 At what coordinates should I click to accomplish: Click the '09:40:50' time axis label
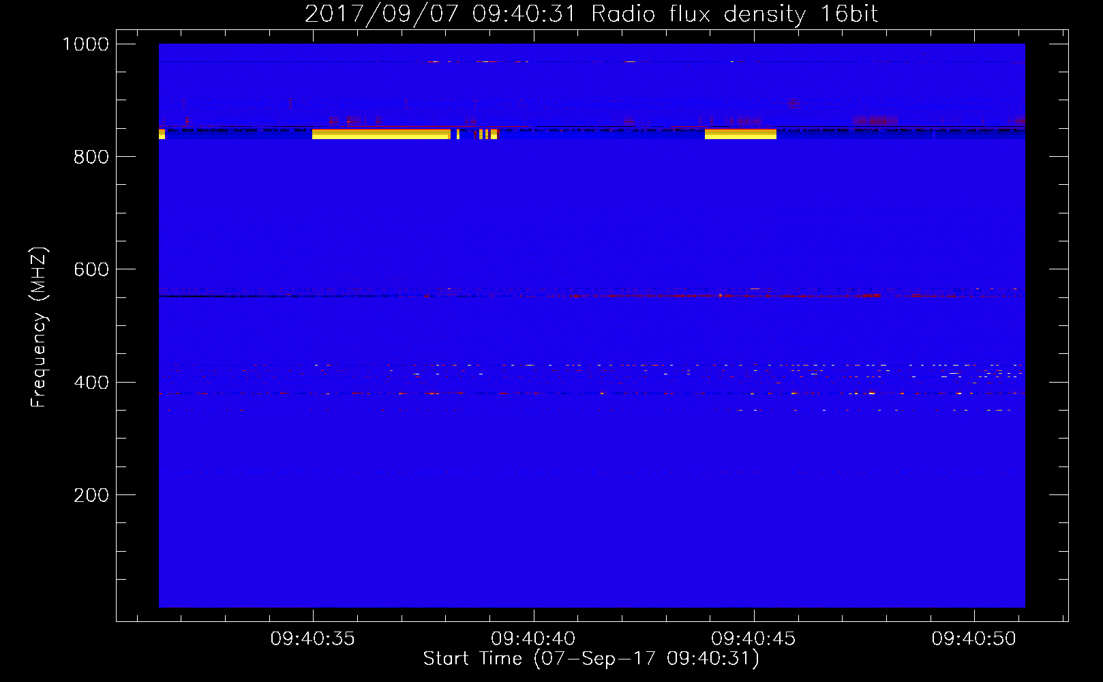pyautogui.click(x=973, y=639)
